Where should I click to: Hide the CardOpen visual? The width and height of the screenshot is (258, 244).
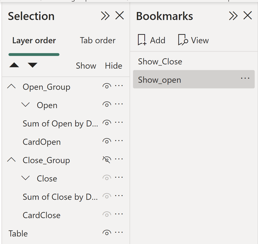(106, 142)
